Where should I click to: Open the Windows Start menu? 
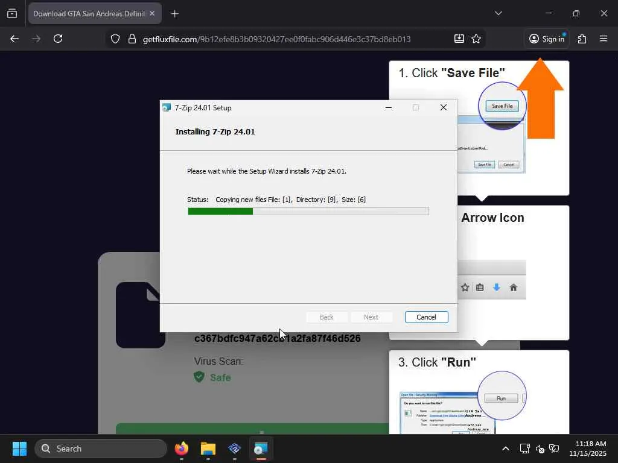(x=19, y=449)
